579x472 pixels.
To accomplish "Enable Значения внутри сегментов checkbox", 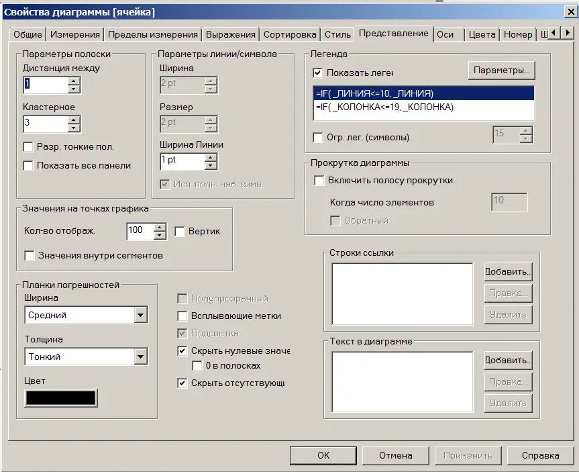I will click(x=29, y=255).
